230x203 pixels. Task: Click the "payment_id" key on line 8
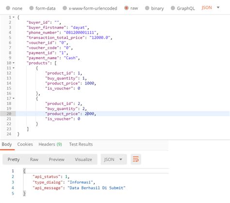[41, 53]
